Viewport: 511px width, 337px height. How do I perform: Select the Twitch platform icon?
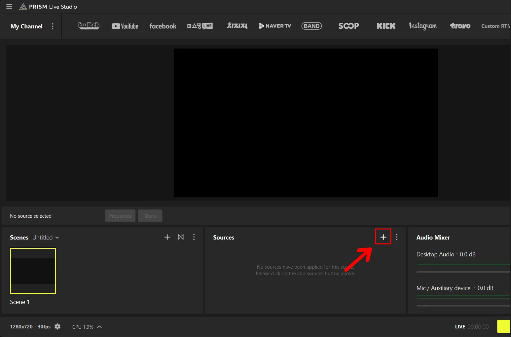pos(89,26)
